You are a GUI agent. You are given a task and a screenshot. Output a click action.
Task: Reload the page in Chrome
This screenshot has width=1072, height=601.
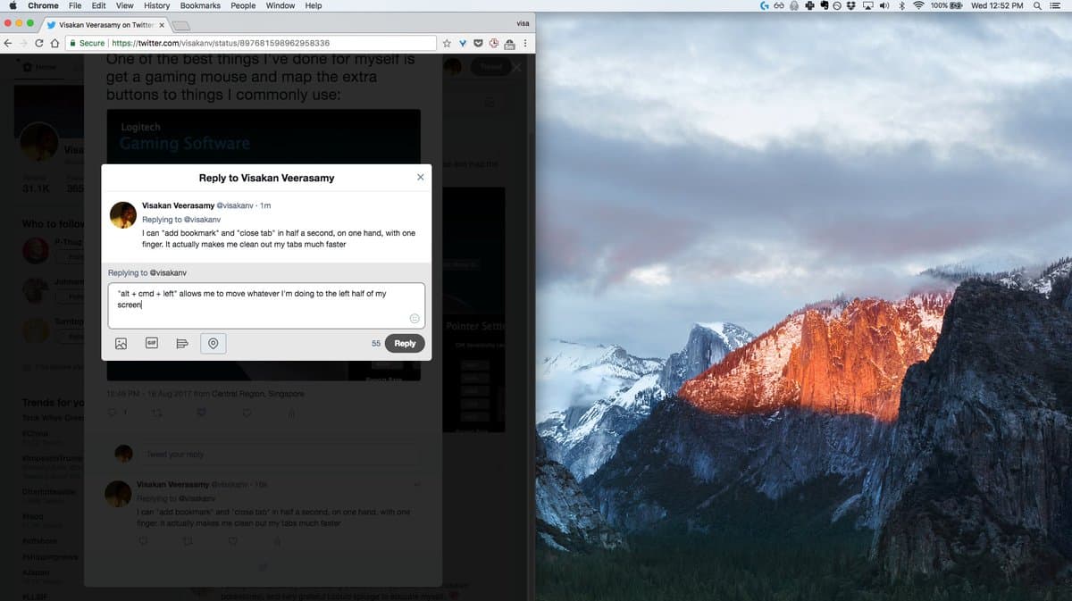pos(39,43)
